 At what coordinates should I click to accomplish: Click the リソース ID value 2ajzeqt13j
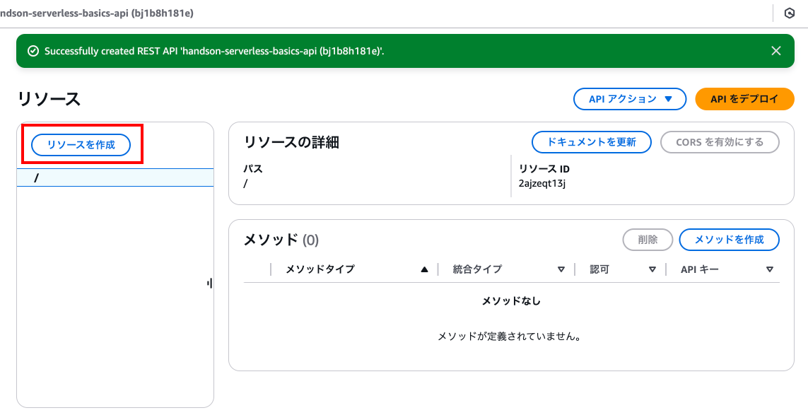[541, 183]
